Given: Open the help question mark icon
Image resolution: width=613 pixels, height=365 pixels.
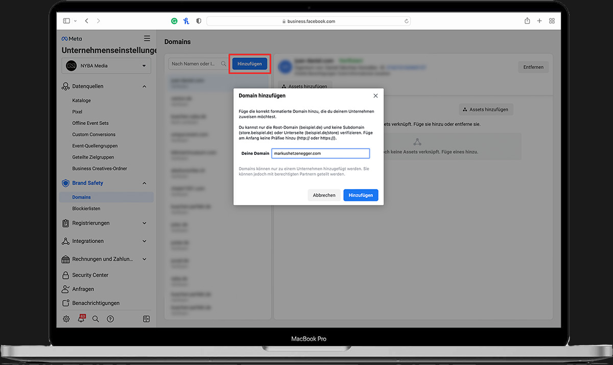Looking at the screenshot, I should click(110, 319).
